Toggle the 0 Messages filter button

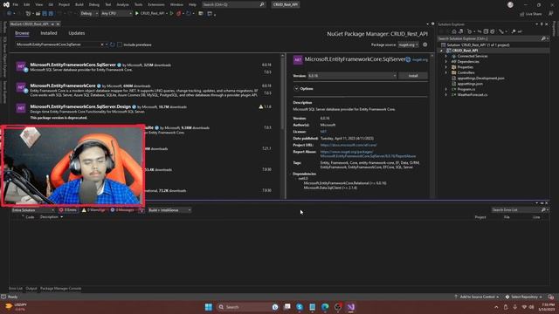(x=122, y=210)
